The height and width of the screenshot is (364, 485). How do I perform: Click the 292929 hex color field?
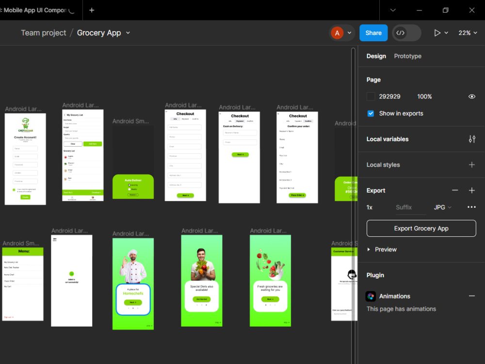(x=390, y=97)
